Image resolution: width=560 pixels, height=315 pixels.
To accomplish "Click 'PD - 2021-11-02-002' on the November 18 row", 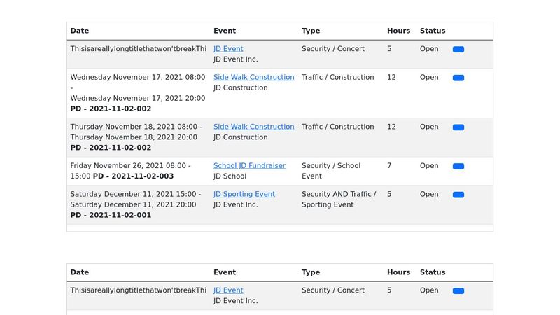I will 111,148.
